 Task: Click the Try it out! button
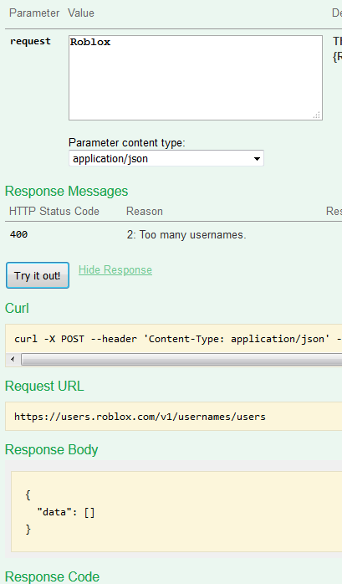(38, 275)
